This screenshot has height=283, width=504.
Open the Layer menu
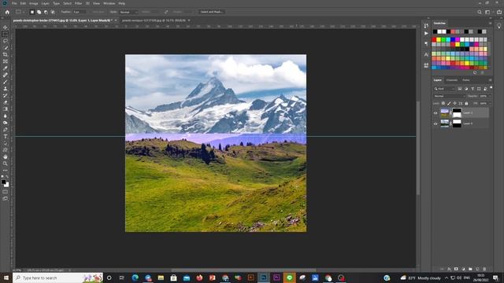click(46, 3)
